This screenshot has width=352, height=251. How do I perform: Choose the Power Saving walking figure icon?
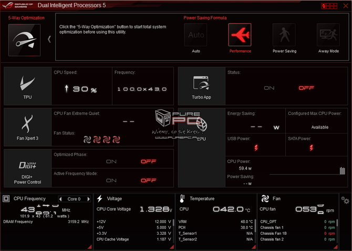tap(284, 35)
